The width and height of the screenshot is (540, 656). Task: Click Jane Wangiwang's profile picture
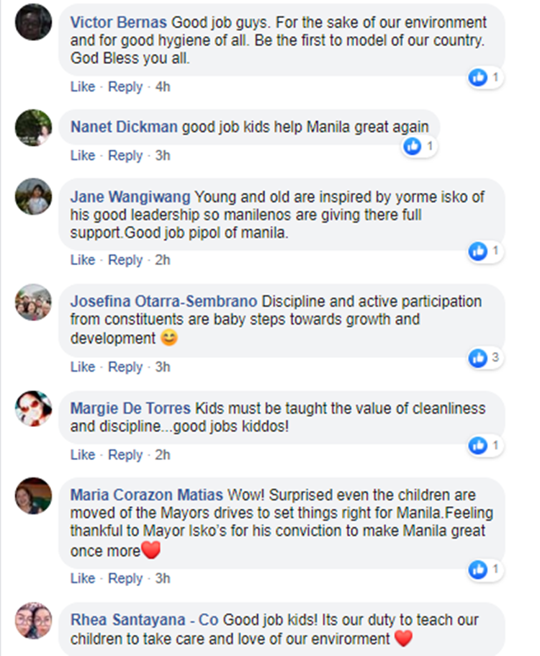[x=33, y=196]
